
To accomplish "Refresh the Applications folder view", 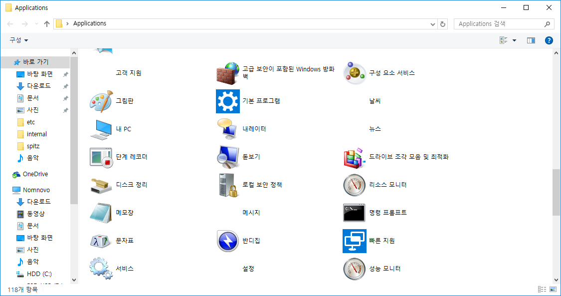I will pos(443,24).
